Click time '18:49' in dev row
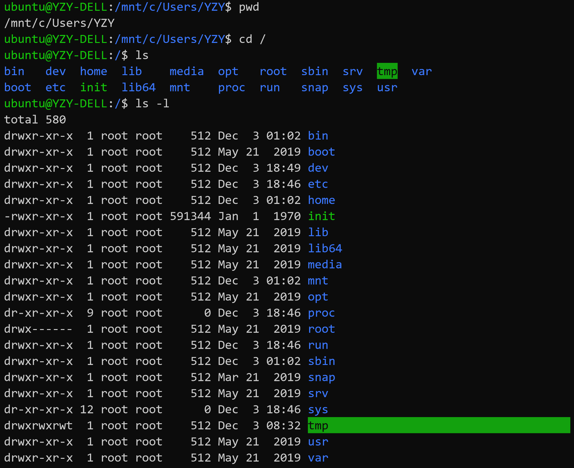574x468 pixels. (283, 168)
